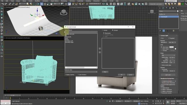Open the Modifiers menu
This screenshot has height=105, width=187.
pos(37,1)
